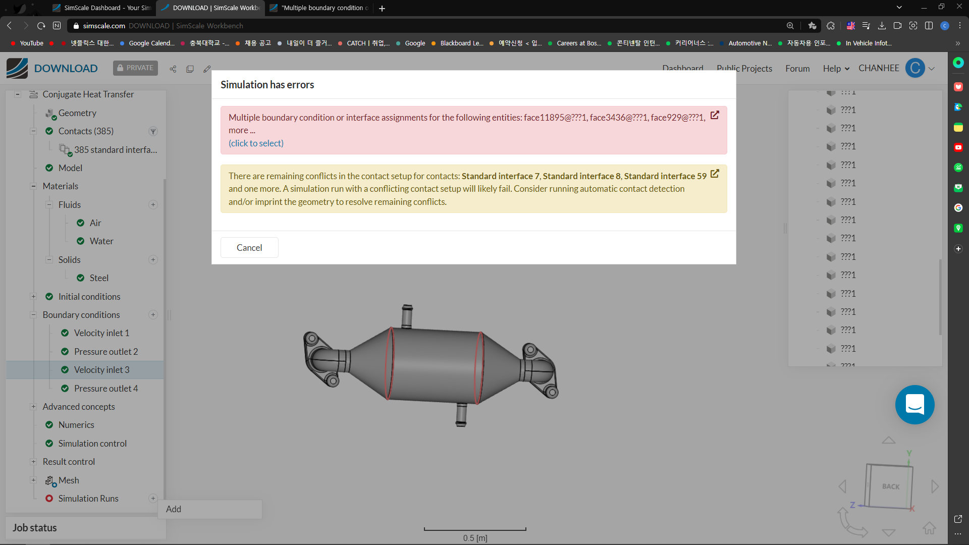The image size is (969, 545).
Task: Click the copy project icon
Action: [190, 69]
